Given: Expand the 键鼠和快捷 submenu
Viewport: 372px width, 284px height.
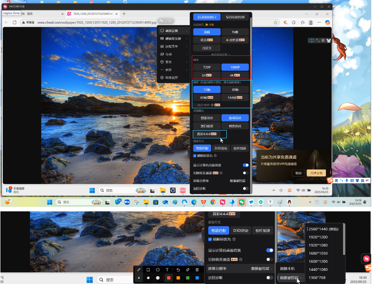Looking at the screenshot, I should pos(173,39).
